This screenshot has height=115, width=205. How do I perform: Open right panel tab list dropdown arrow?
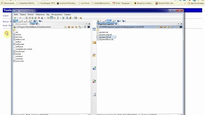coord(178,24)
